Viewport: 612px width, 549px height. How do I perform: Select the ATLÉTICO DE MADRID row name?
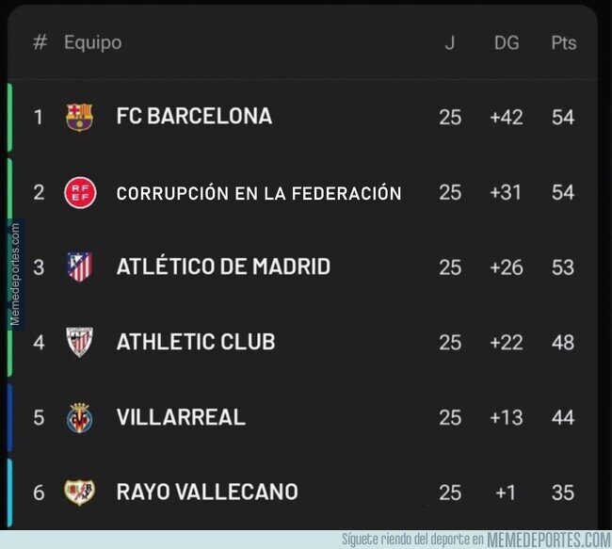223,266
